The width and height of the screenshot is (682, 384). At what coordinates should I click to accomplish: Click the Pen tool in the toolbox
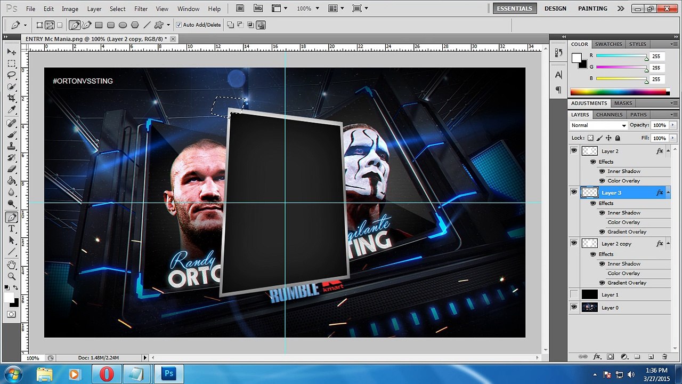coord(11,217)
